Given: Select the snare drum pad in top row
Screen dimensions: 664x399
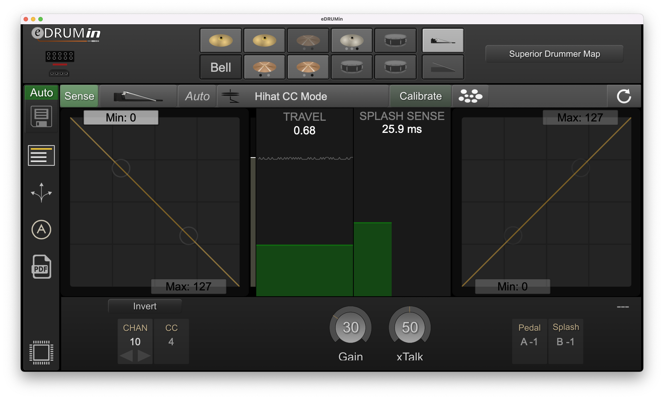Looking at the screenshot, I should (x=395, y=40).
